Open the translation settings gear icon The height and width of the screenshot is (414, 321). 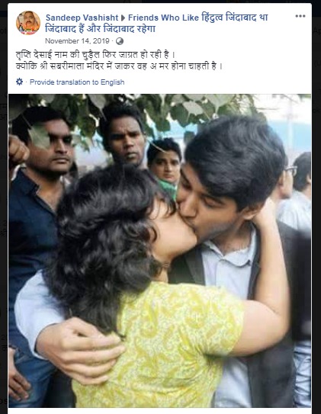coord(20,82)
